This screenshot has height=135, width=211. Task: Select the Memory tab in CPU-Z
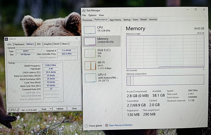pos(30,44)
